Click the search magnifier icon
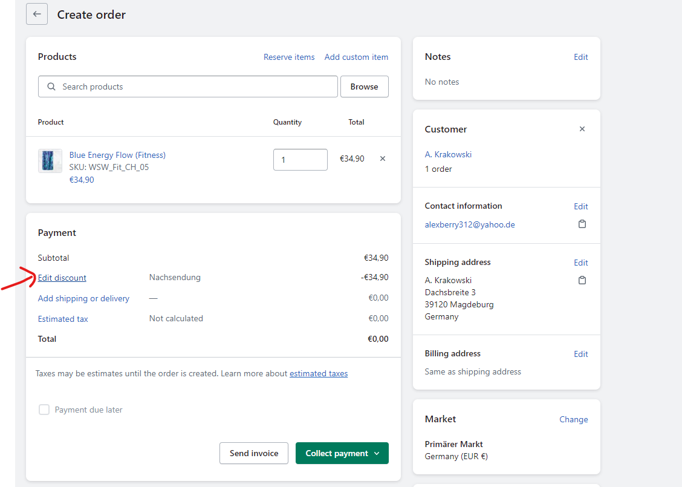The height and width of the screenshot is (487, 682). [x=51, y=87]
